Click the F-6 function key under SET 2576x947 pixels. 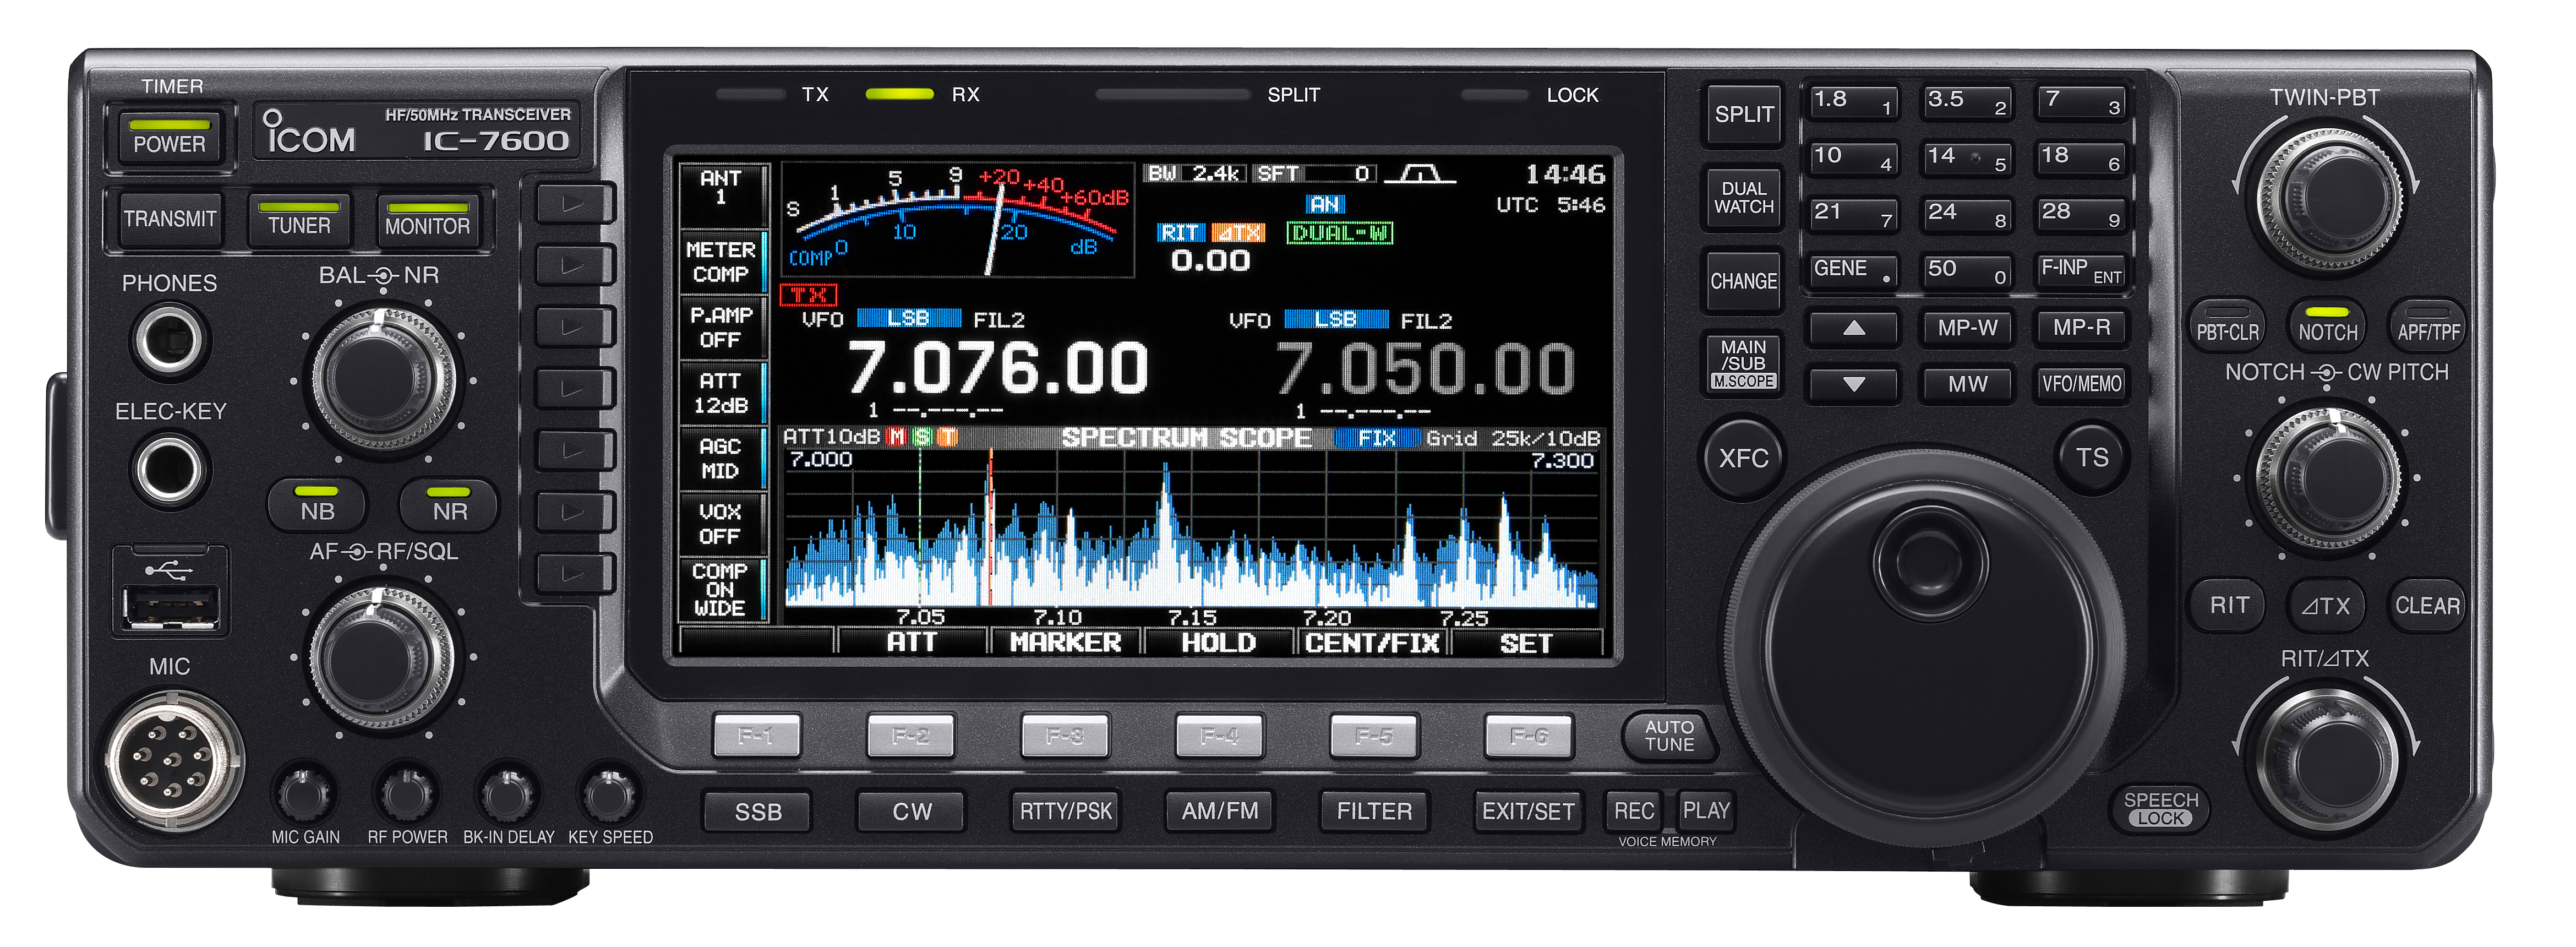[1529, 736]
